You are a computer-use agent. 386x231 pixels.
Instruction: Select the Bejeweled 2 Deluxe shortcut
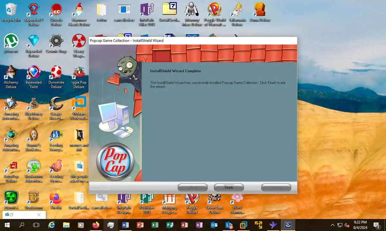click(x=34, y=14)
